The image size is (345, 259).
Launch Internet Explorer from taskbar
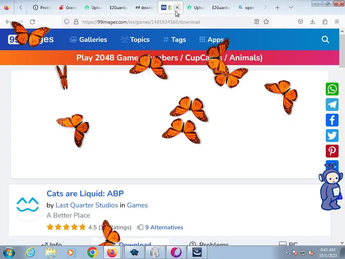coord(30,252)
